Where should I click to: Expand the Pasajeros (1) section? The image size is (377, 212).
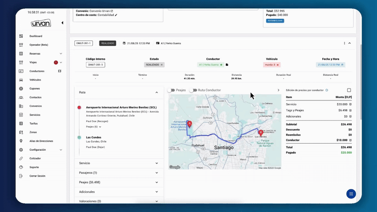[156, 172]
